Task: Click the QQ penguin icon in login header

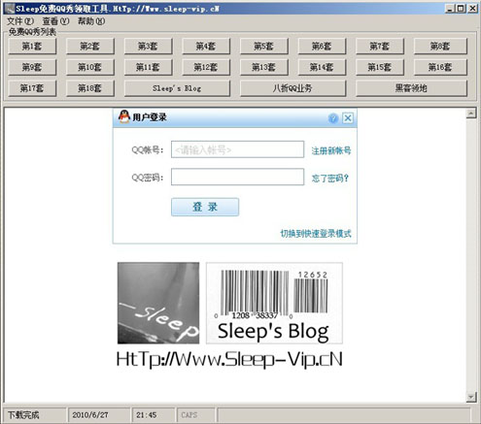Action: pyautogui.click(x=123, y=116)
